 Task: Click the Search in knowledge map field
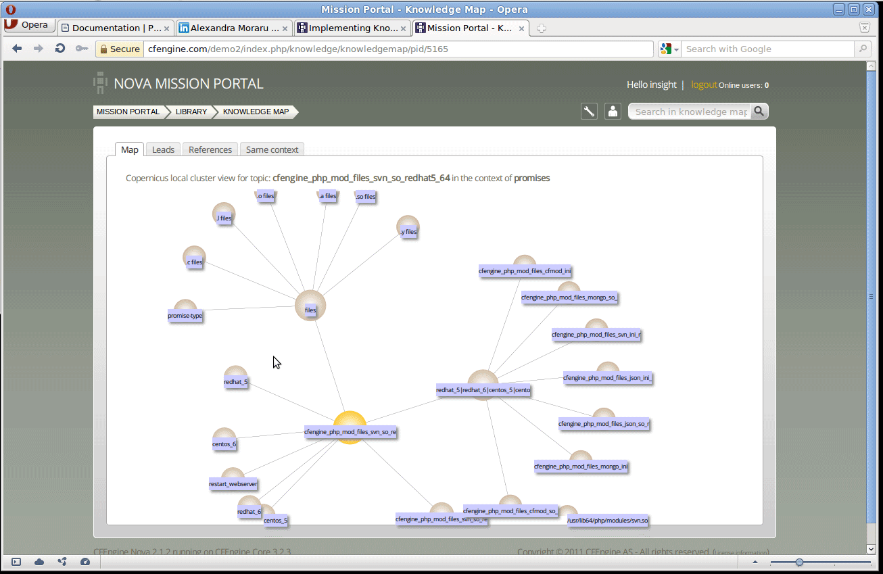coord(690,112)
